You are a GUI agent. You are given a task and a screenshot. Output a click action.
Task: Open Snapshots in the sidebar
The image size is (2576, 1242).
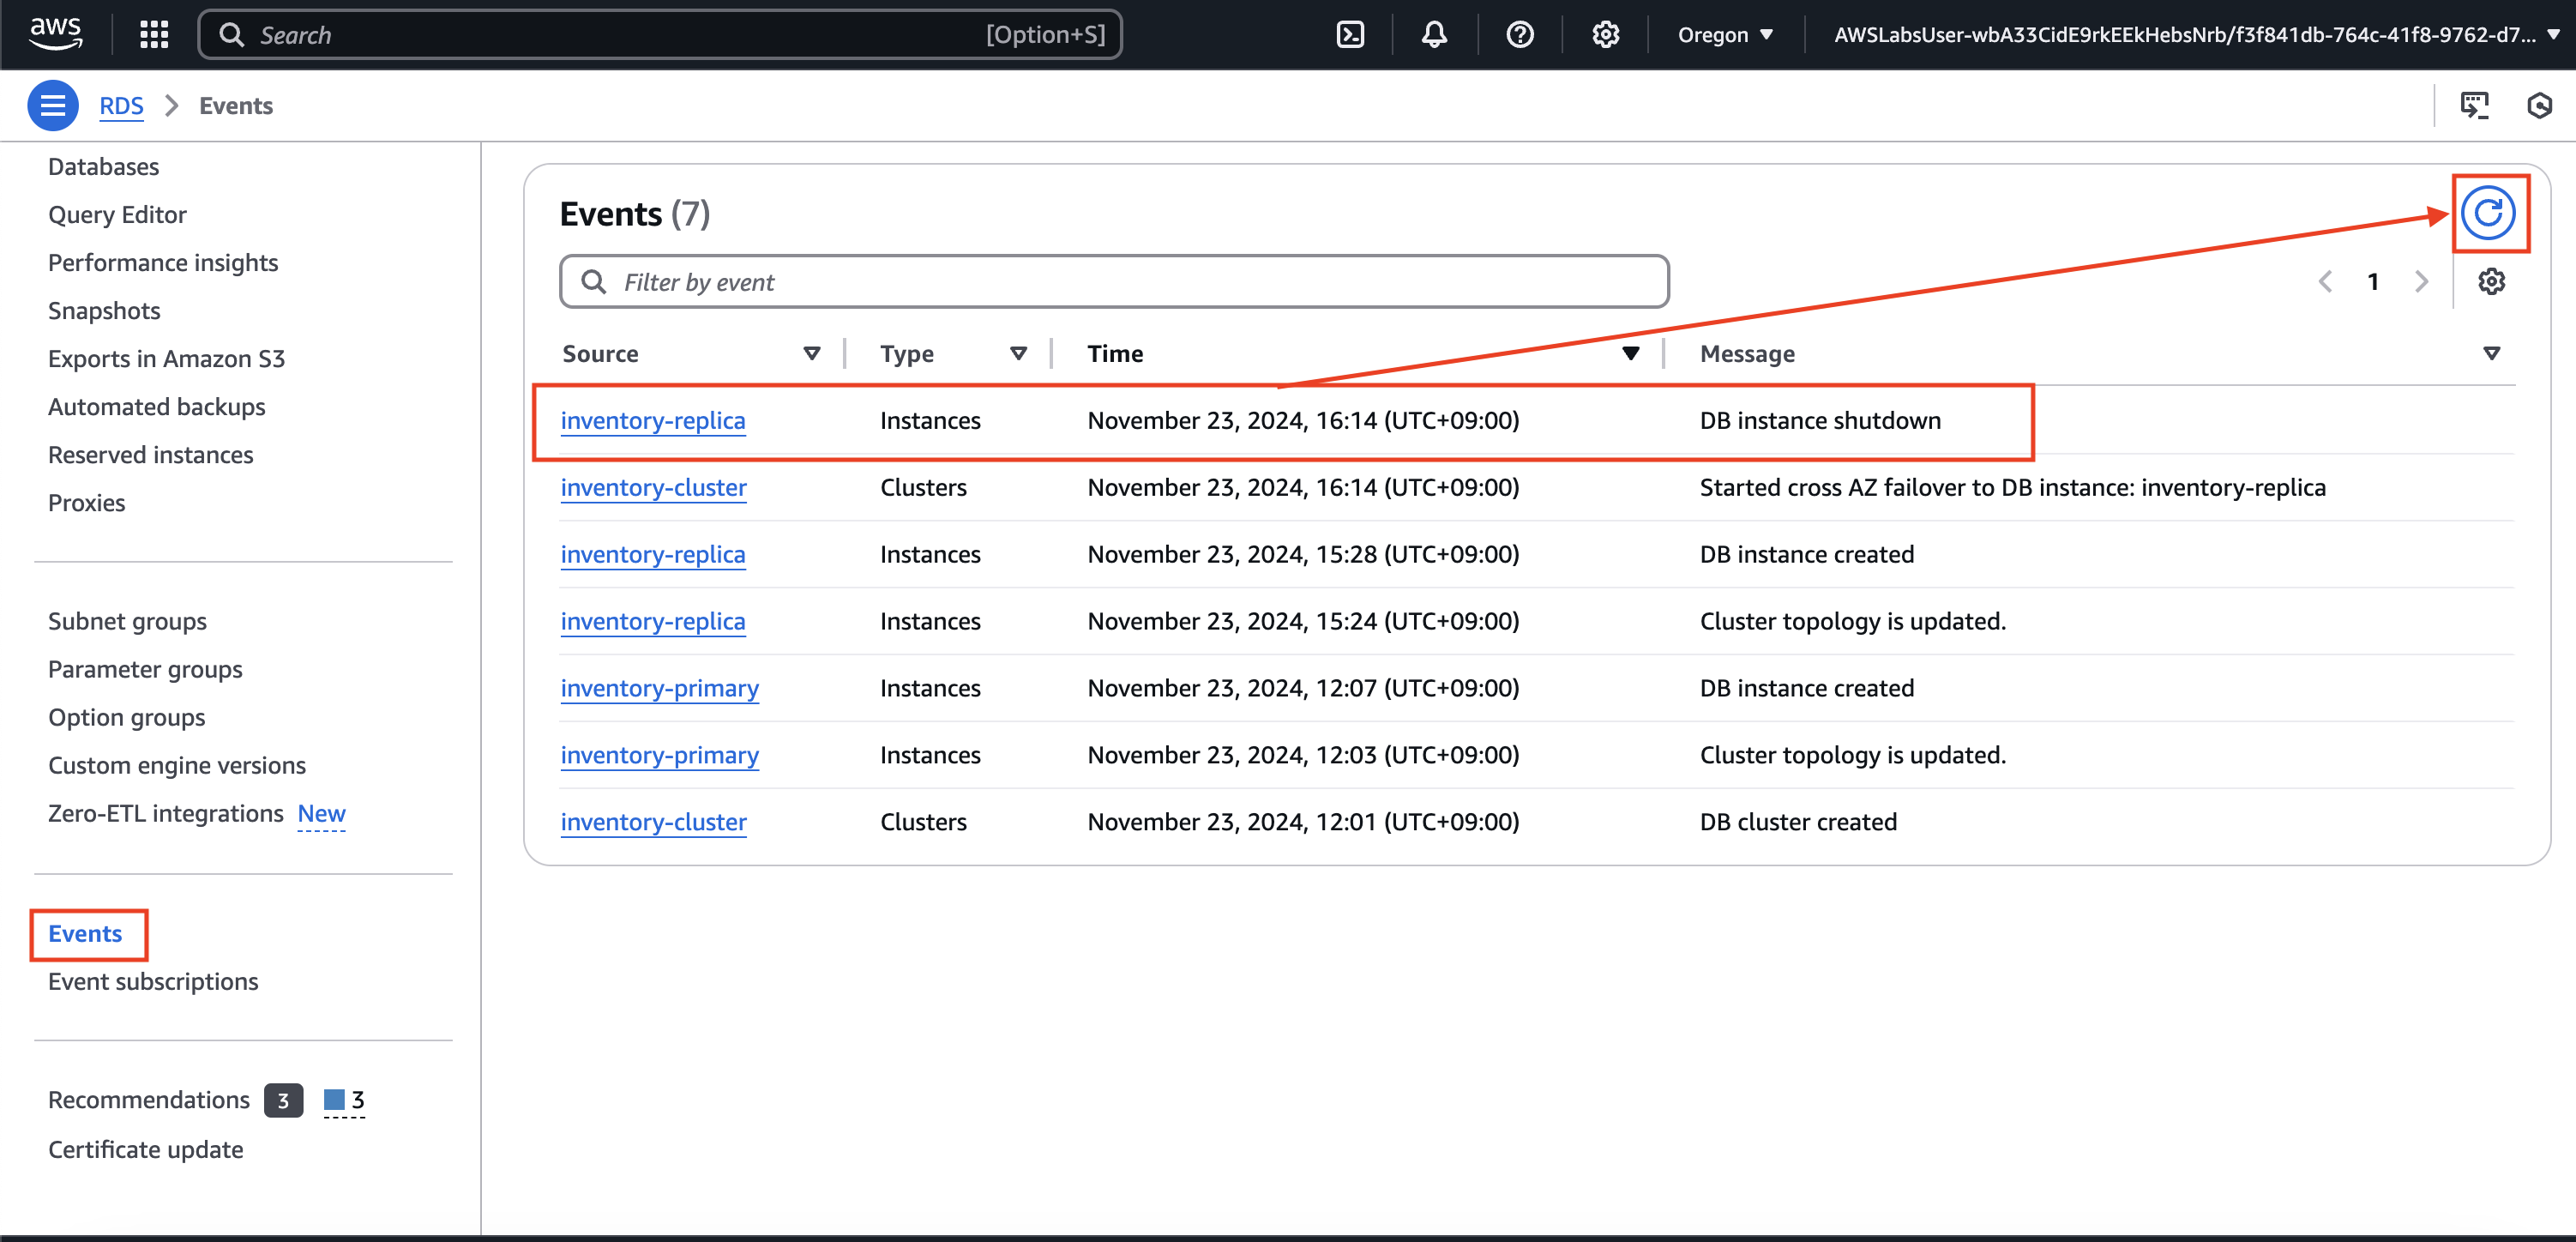[104, 311]
